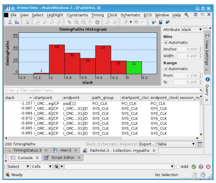This screenshot has width=216, height=183.
Task: Switch to the TimingStatus.3 tab
Action: tap(27, 150)
